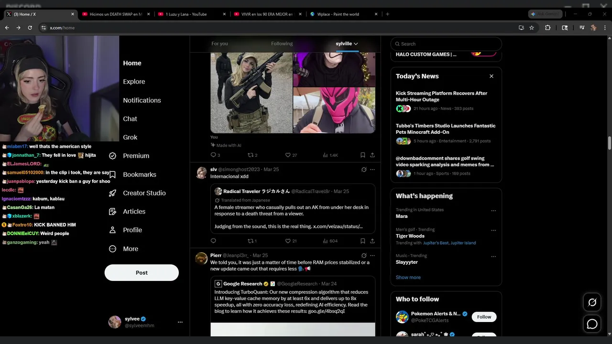Open sylvee account switcher menu
The height and width of the screenshot is (344, 612).
point(180,322)
